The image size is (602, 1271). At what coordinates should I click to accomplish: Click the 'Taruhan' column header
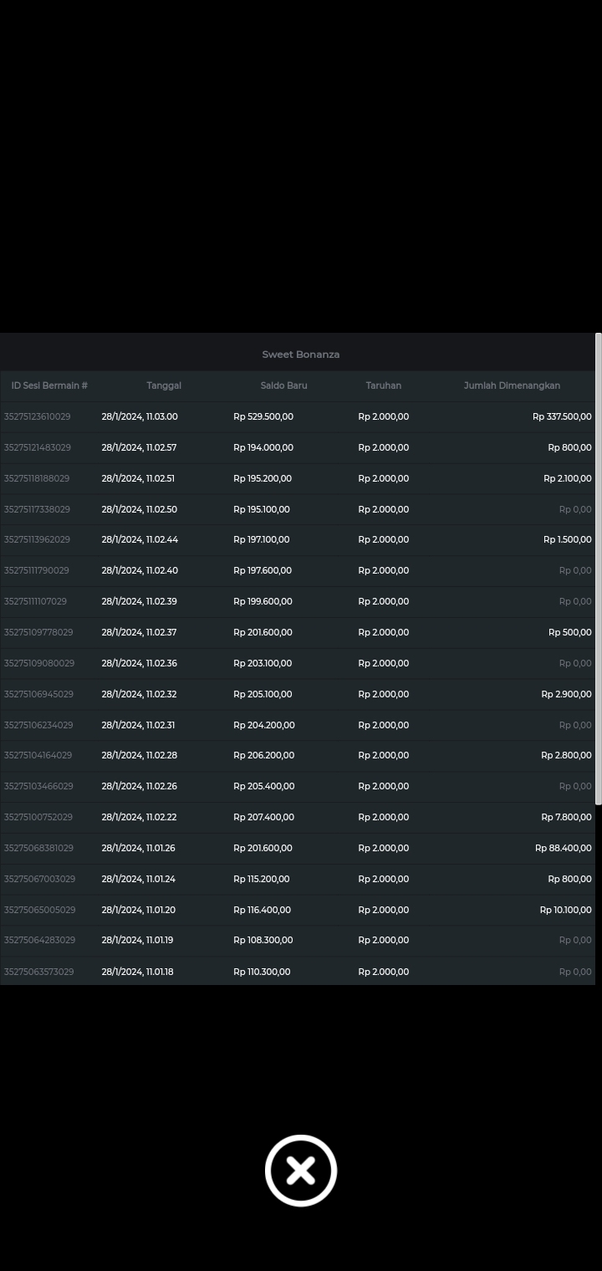click(x=383, y=385)
